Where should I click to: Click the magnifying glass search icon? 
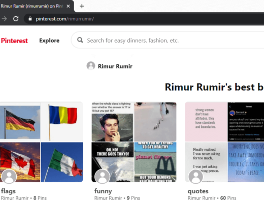[x=80, y=40]
